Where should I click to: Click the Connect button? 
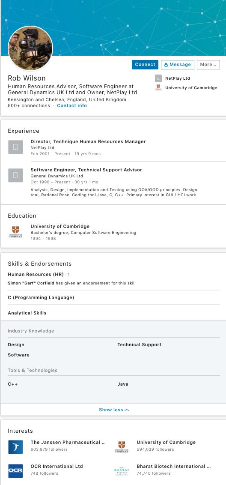click(x=145, y=65)
